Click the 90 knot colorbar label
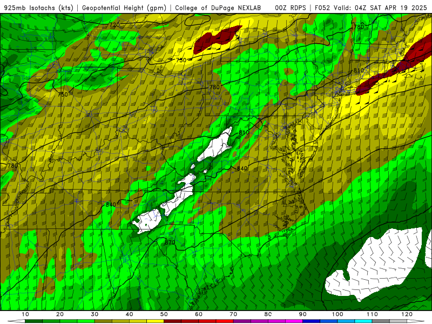The width and height of the screenshot is (432, 324). (303, 314)
